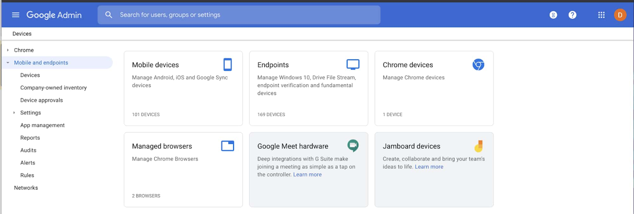Viewport: 634px width, 214px height.
Task: Click the Mobile devices phone icon
Action: point(227,65)
